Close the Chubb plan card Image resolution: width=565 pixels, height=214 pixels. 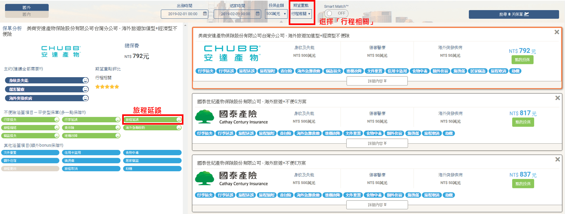557,32
